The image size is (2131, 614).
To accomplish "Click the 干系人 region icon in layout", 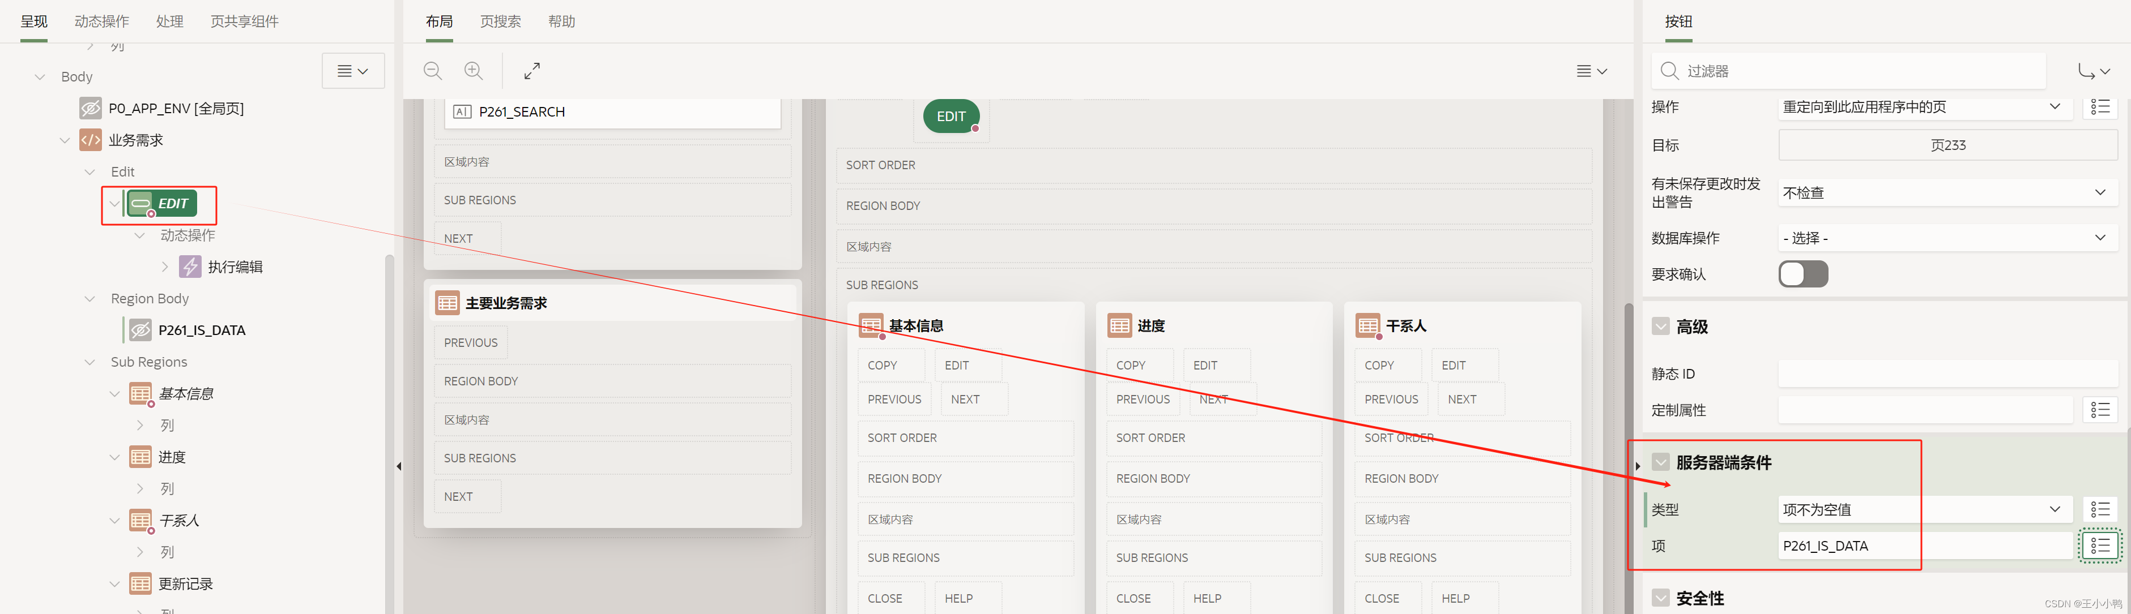I will coord(1367,325).
